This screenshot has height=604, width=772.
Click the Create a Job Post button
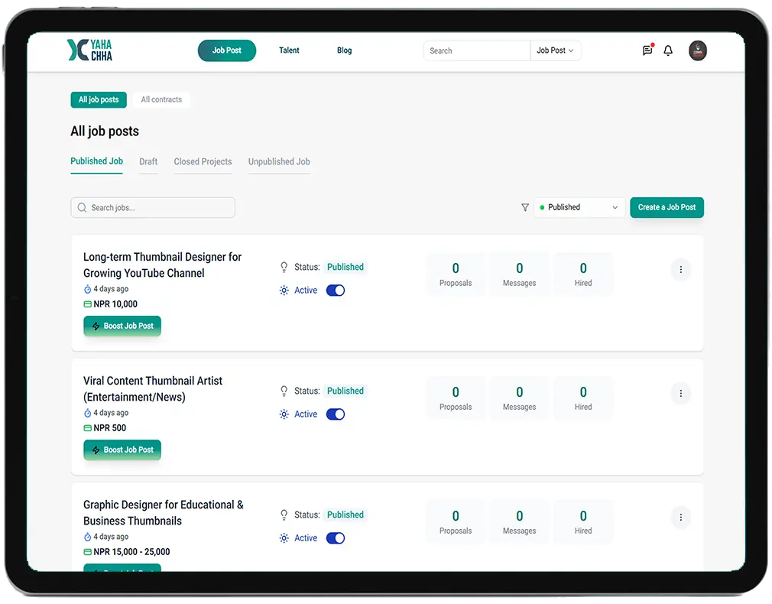667,207
